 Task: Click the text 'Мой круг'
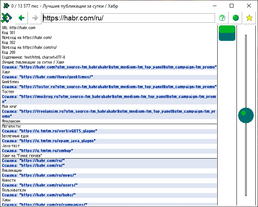[9, 106]
